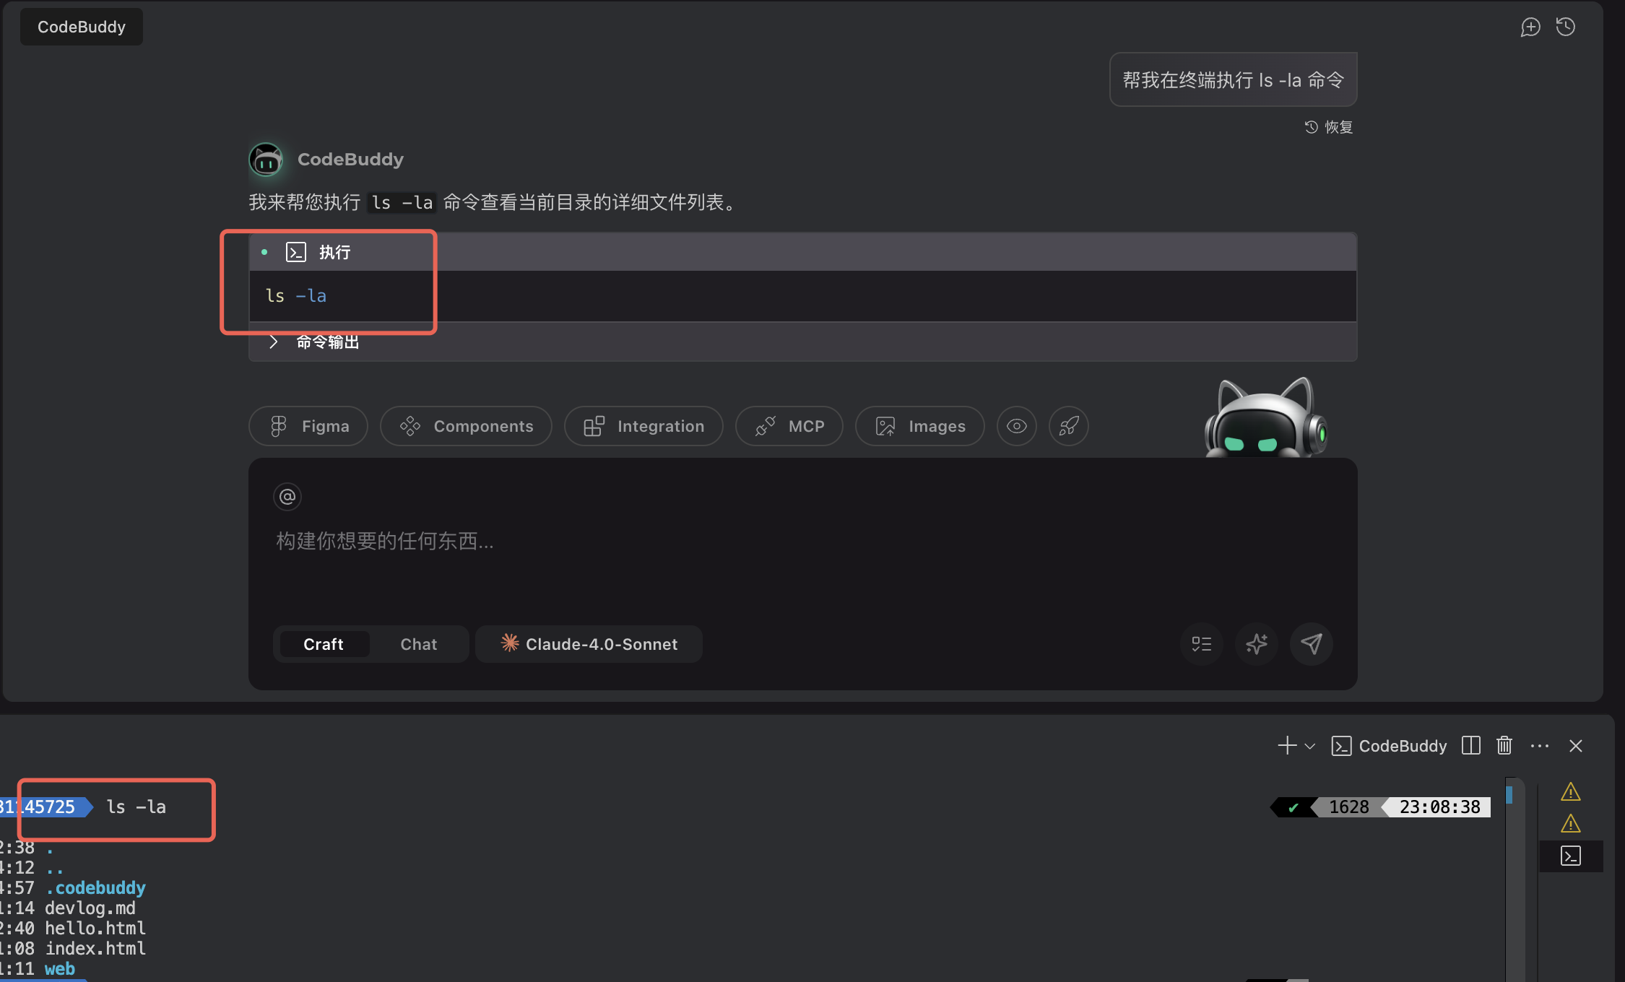Open the MCP option
1625x982 pixels.
point(789,426)
